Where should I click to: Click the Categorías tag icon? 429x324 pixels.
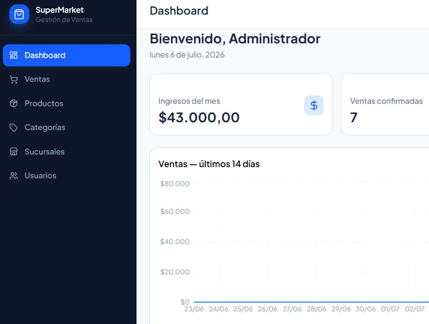14,128
